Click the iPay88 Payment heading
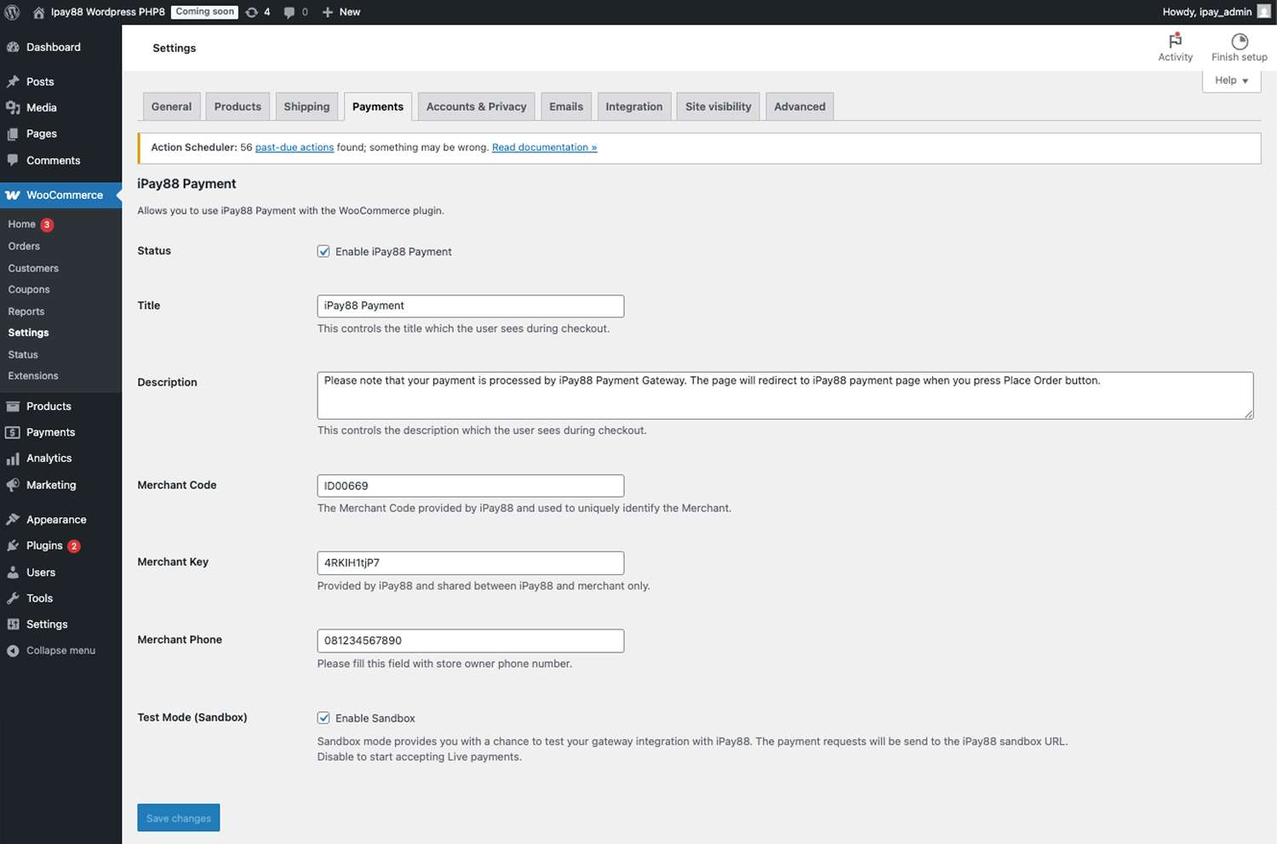 (x=186, y=184)
